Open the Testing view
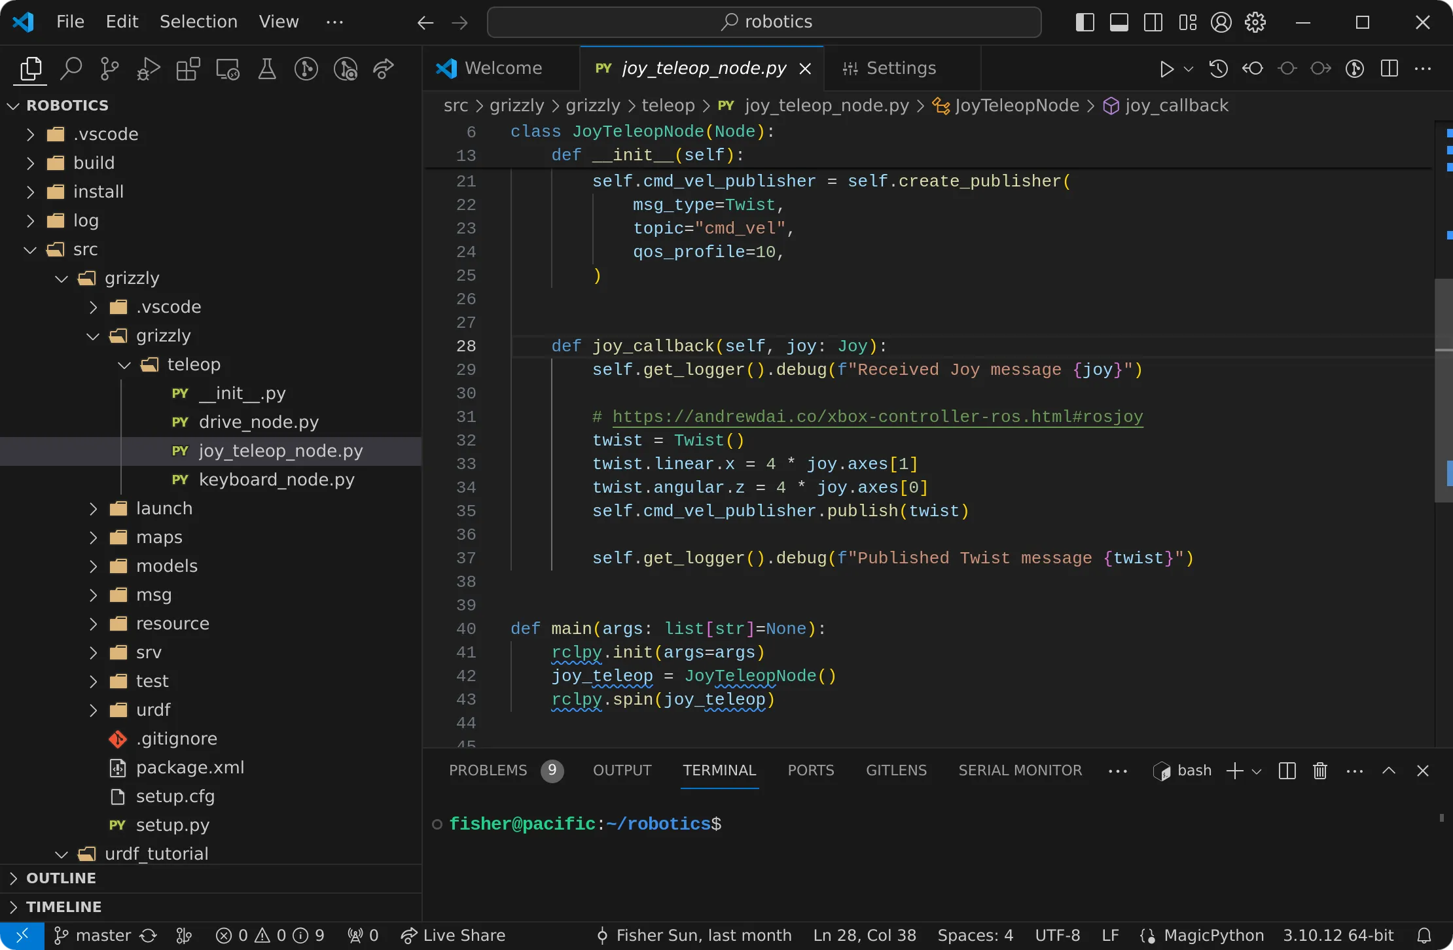 click(x=266, y=69)
